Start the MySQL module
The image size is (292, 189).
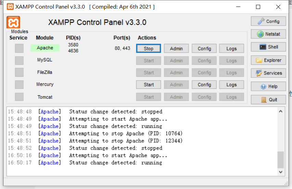[x=149, y=61]
